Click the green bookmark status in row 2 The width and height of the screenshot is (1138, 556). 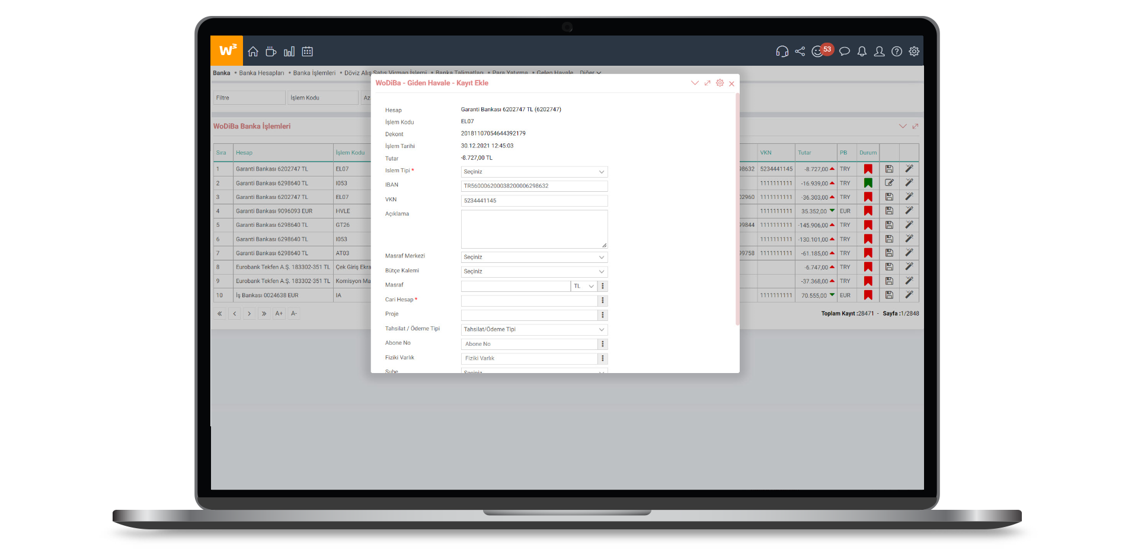(868, 183)
